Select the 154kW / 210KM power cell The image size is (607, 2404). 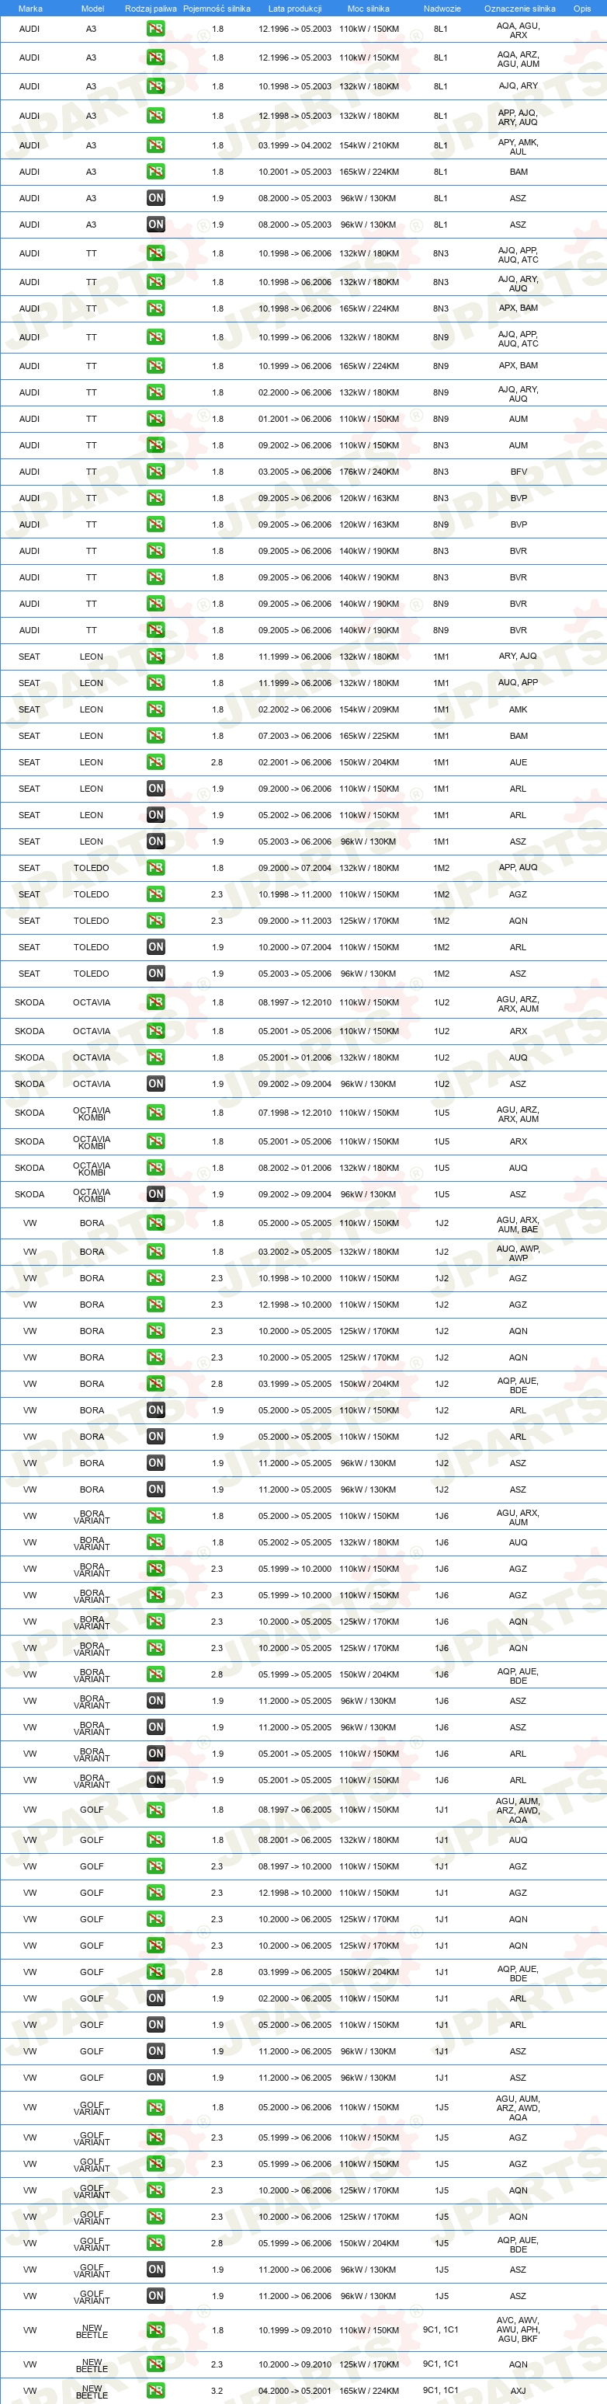click(x=369, y=145)
